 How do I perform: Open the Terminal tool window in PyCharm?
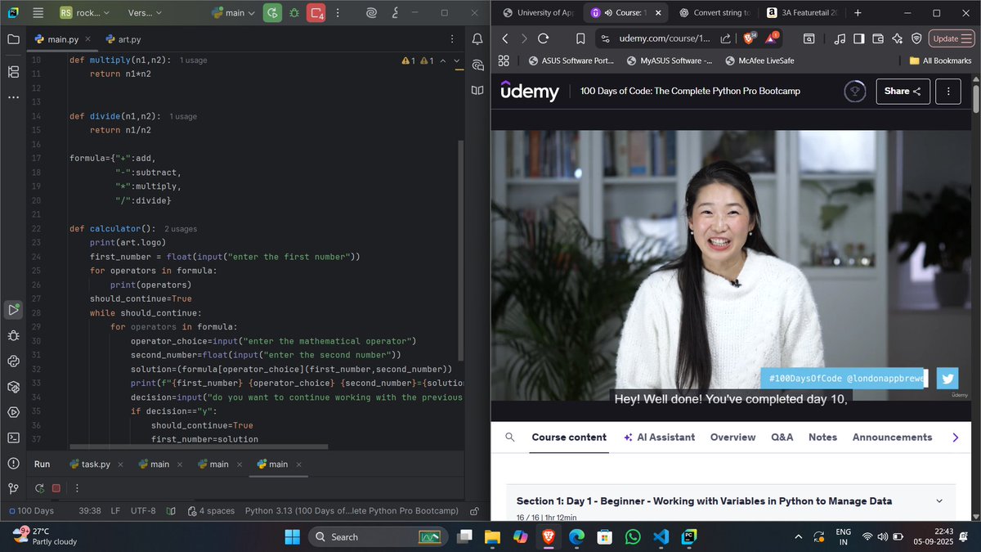tap(12, 439)
